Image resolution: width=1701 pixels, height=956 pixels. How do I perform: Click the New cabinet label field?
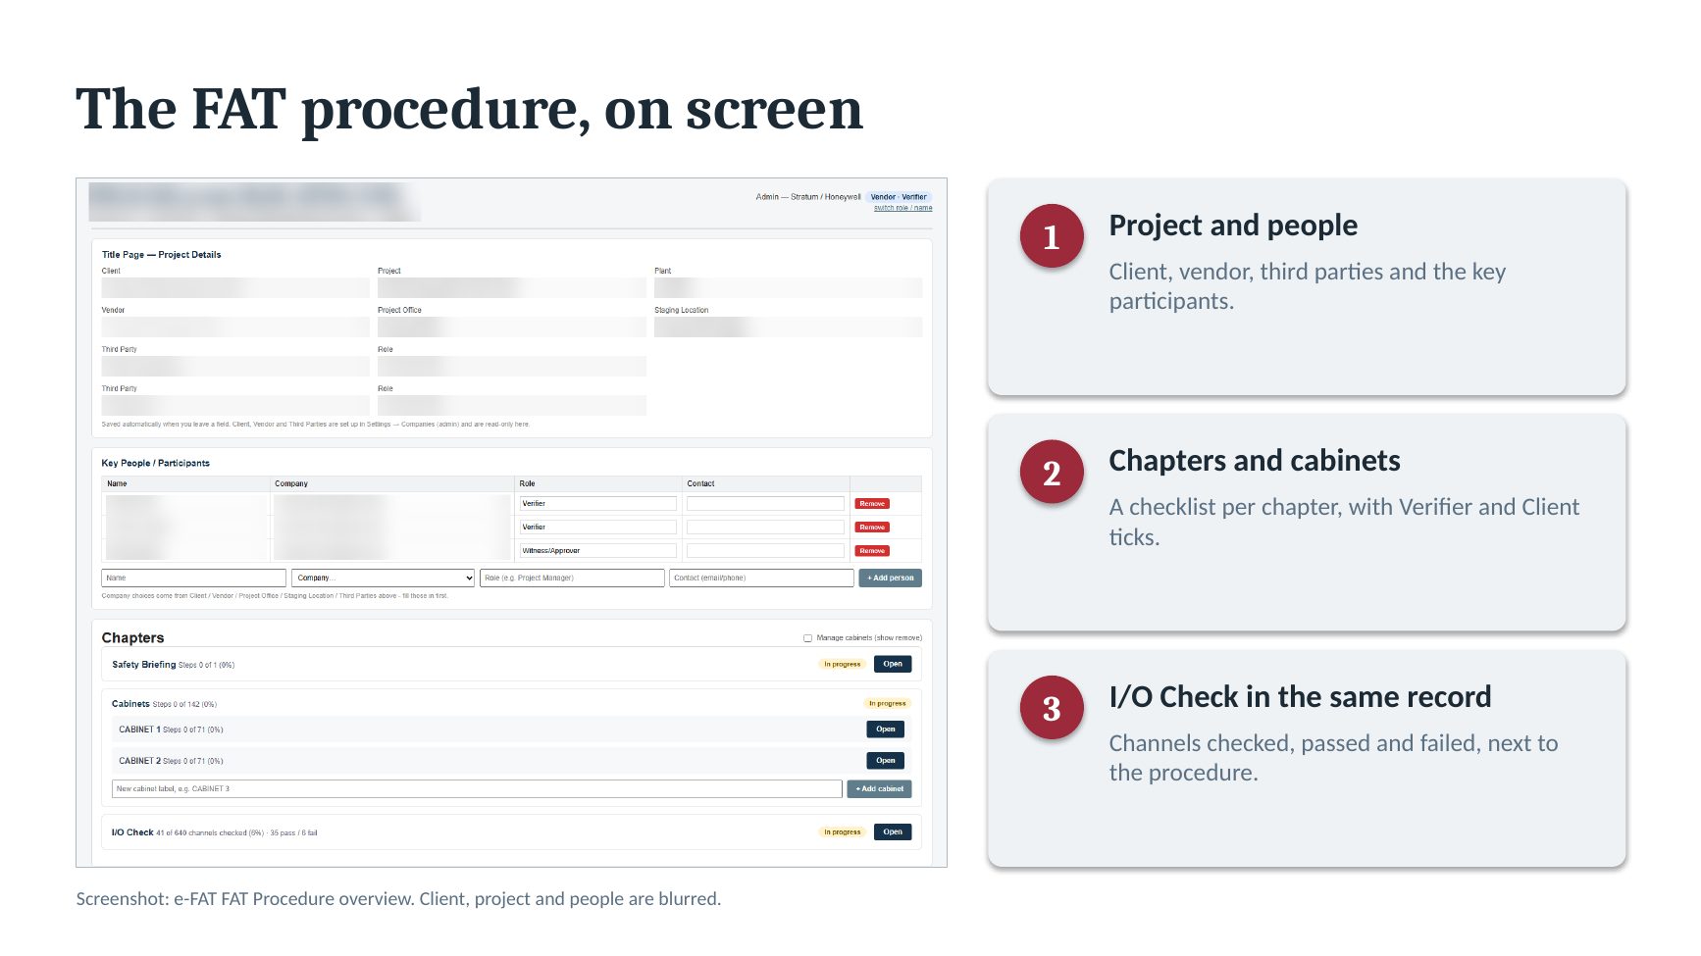click(477, 789)
